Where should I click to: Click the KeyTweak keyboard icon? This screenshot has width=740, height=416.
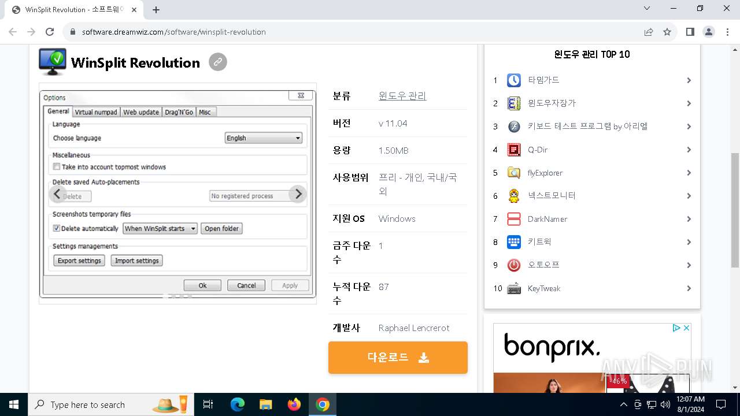[x=514, y=288]
